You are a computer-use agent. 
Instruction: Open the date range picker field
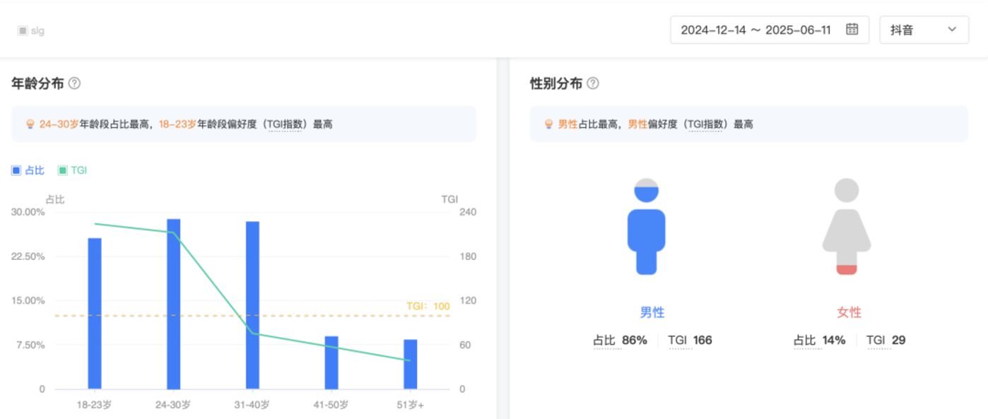tap(755, 30)
